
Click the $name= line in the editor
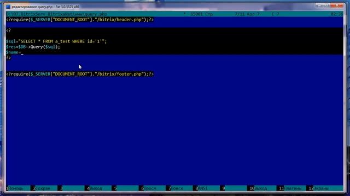tap(13, 52)
